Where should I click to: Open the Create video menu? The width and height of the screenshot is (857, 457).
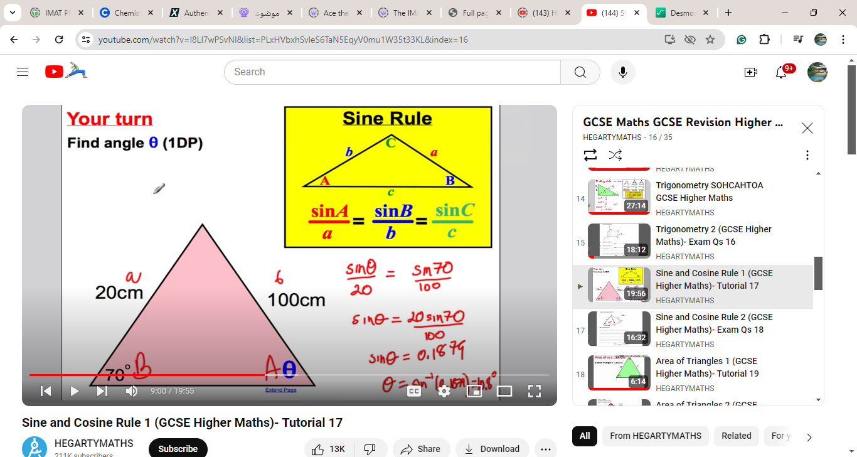[750, 72]
